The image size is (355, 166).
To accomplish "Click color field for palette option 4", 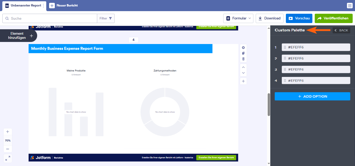I will 316,81.
